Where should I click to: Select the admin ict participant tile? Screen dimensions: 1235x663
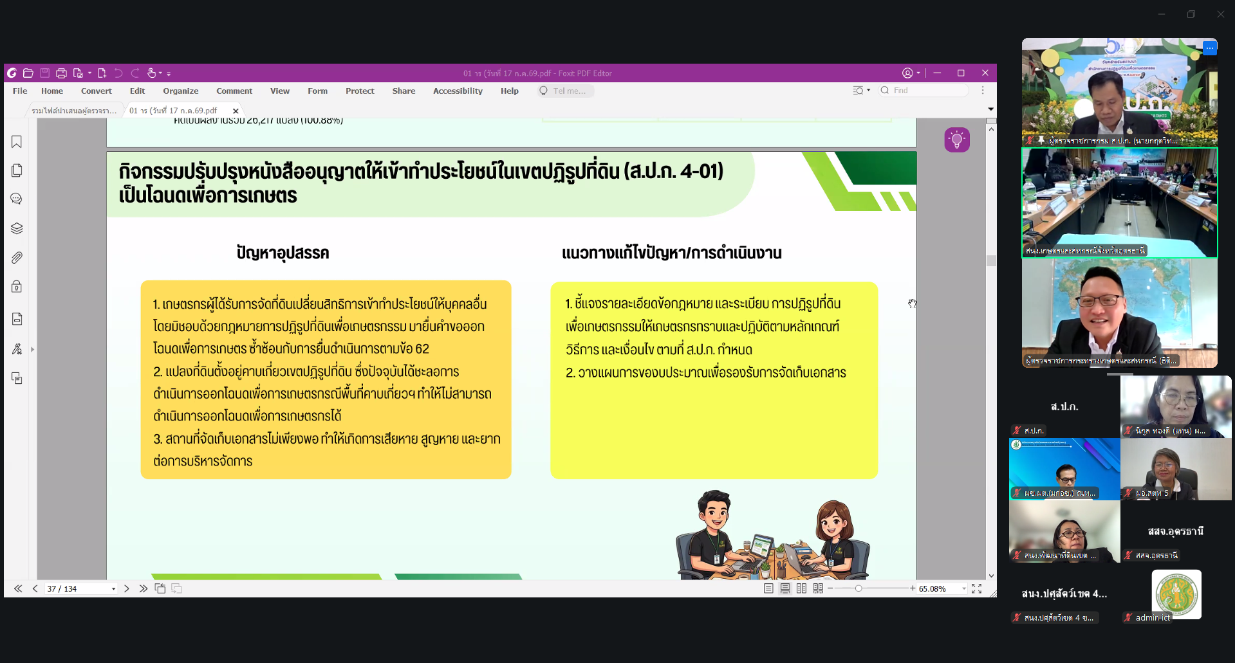coord(1176,595)
